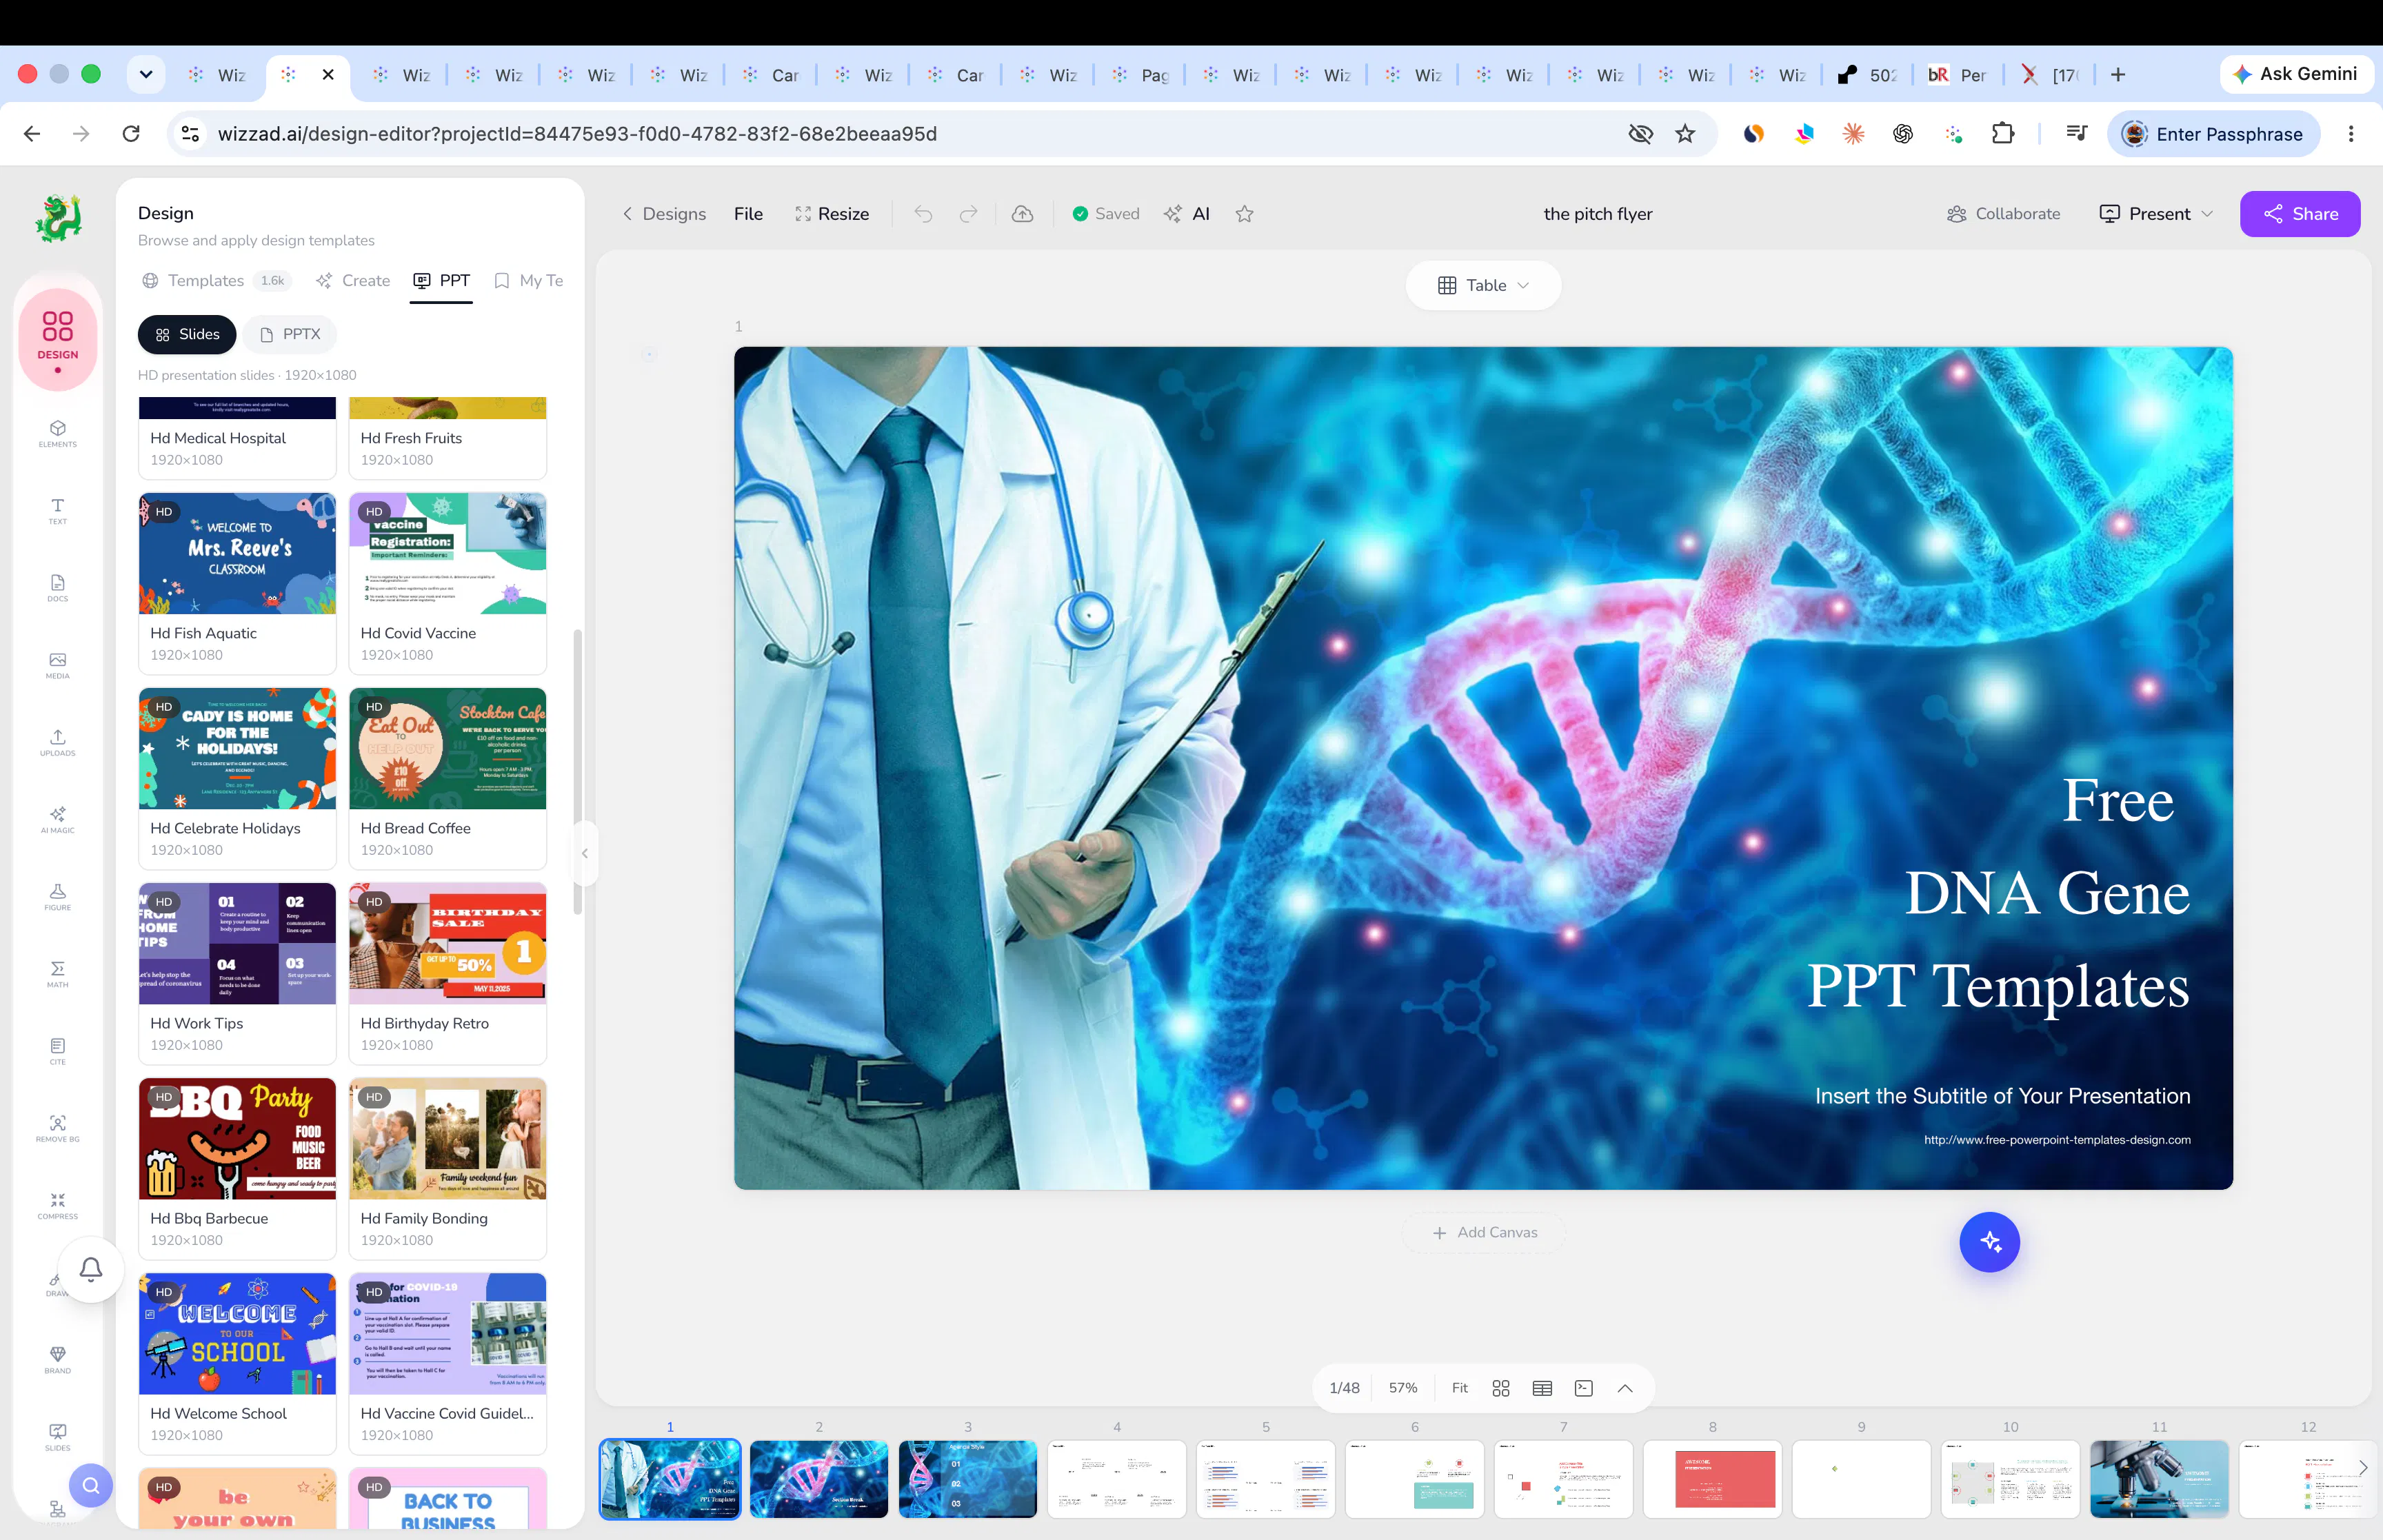This screenshot has width=2383, height=1540.
Task: Go back to Designs
Action: 664,214
